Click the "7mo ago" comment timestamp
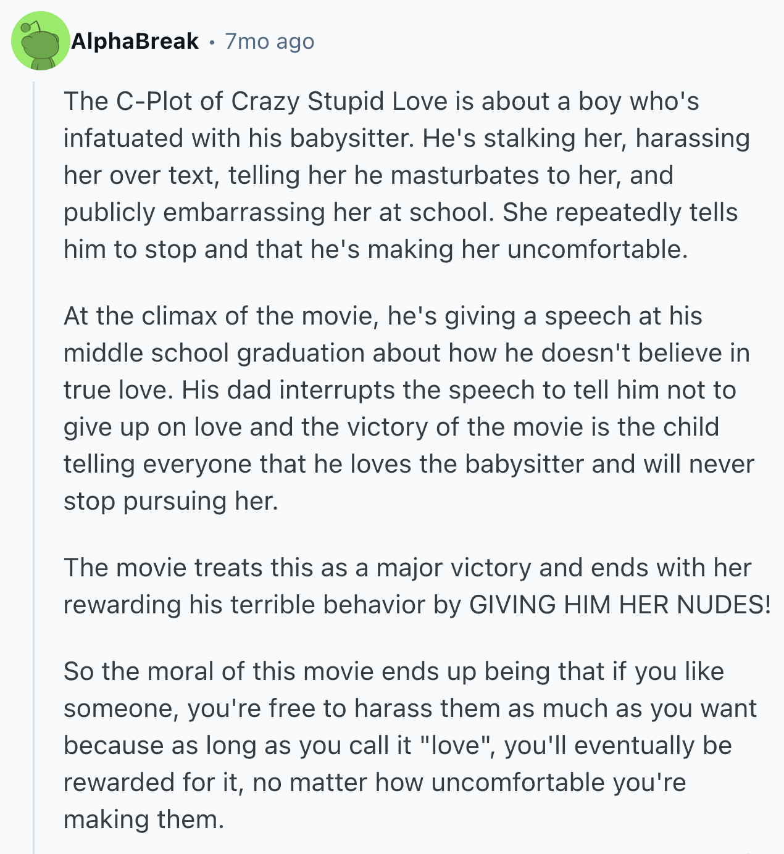The image size is (784, 854). [270, 41]
